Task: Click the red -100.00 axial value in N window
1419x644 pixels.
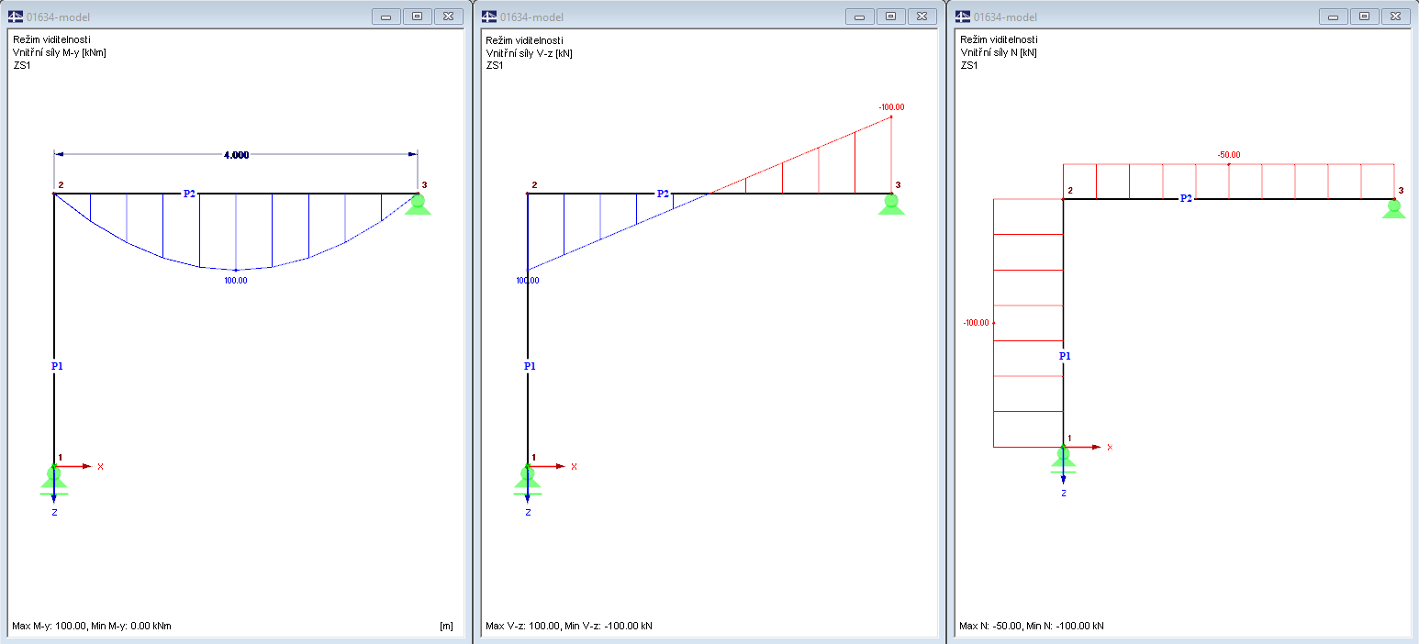Action: tap(977, 323)
